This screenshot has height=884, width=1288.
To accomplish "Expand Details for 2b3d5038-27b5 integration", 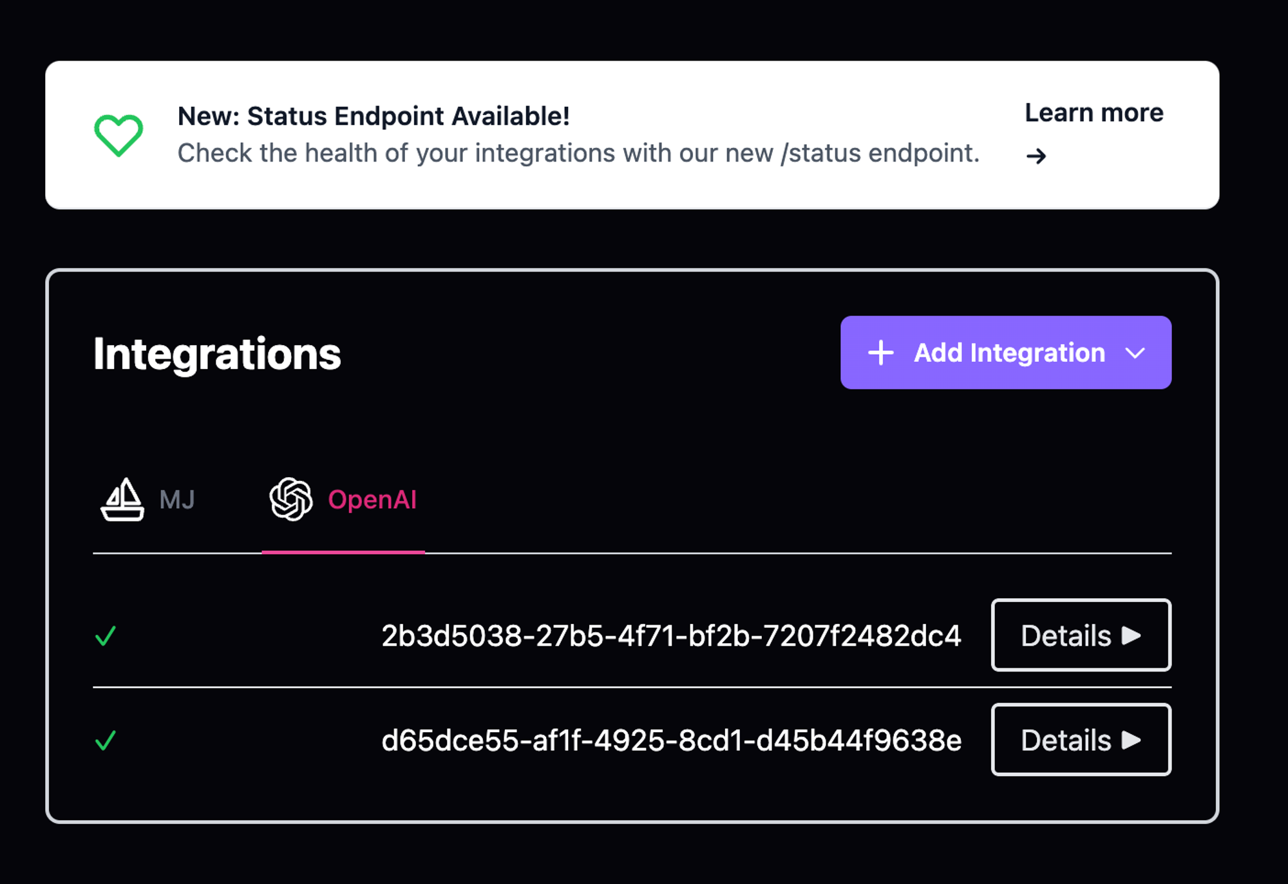I will [x=1080, y=635].
